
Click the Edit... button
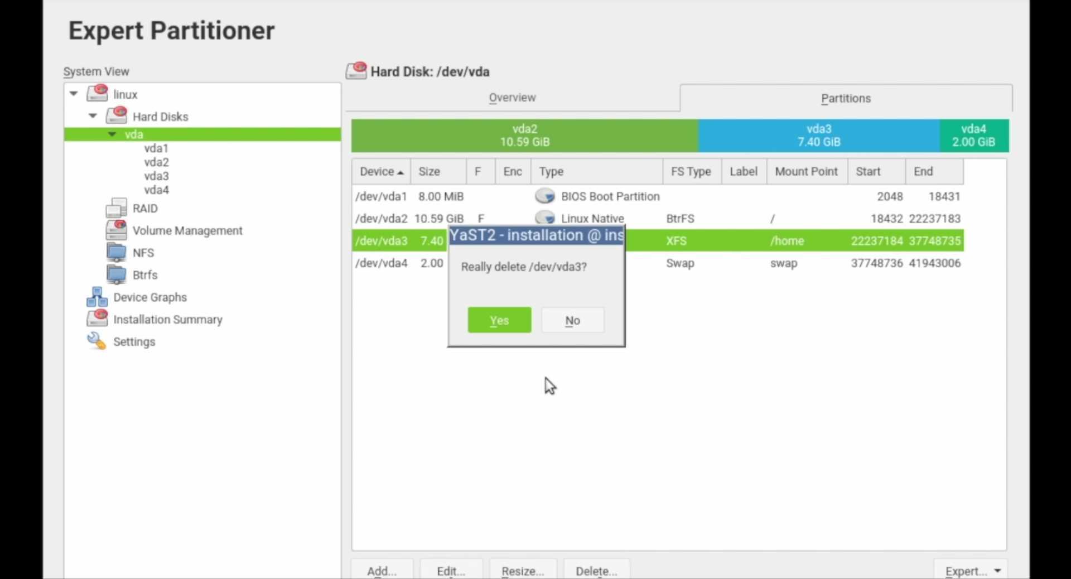click(451, 570)
